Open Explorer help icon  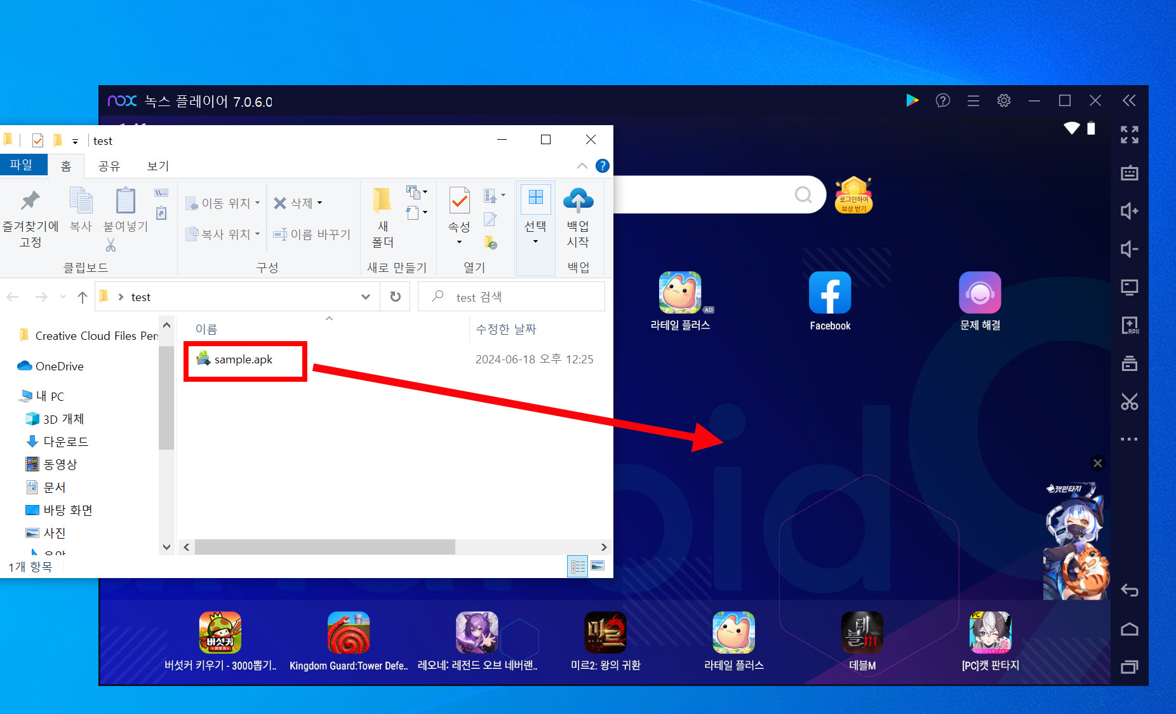pos(602,166)
